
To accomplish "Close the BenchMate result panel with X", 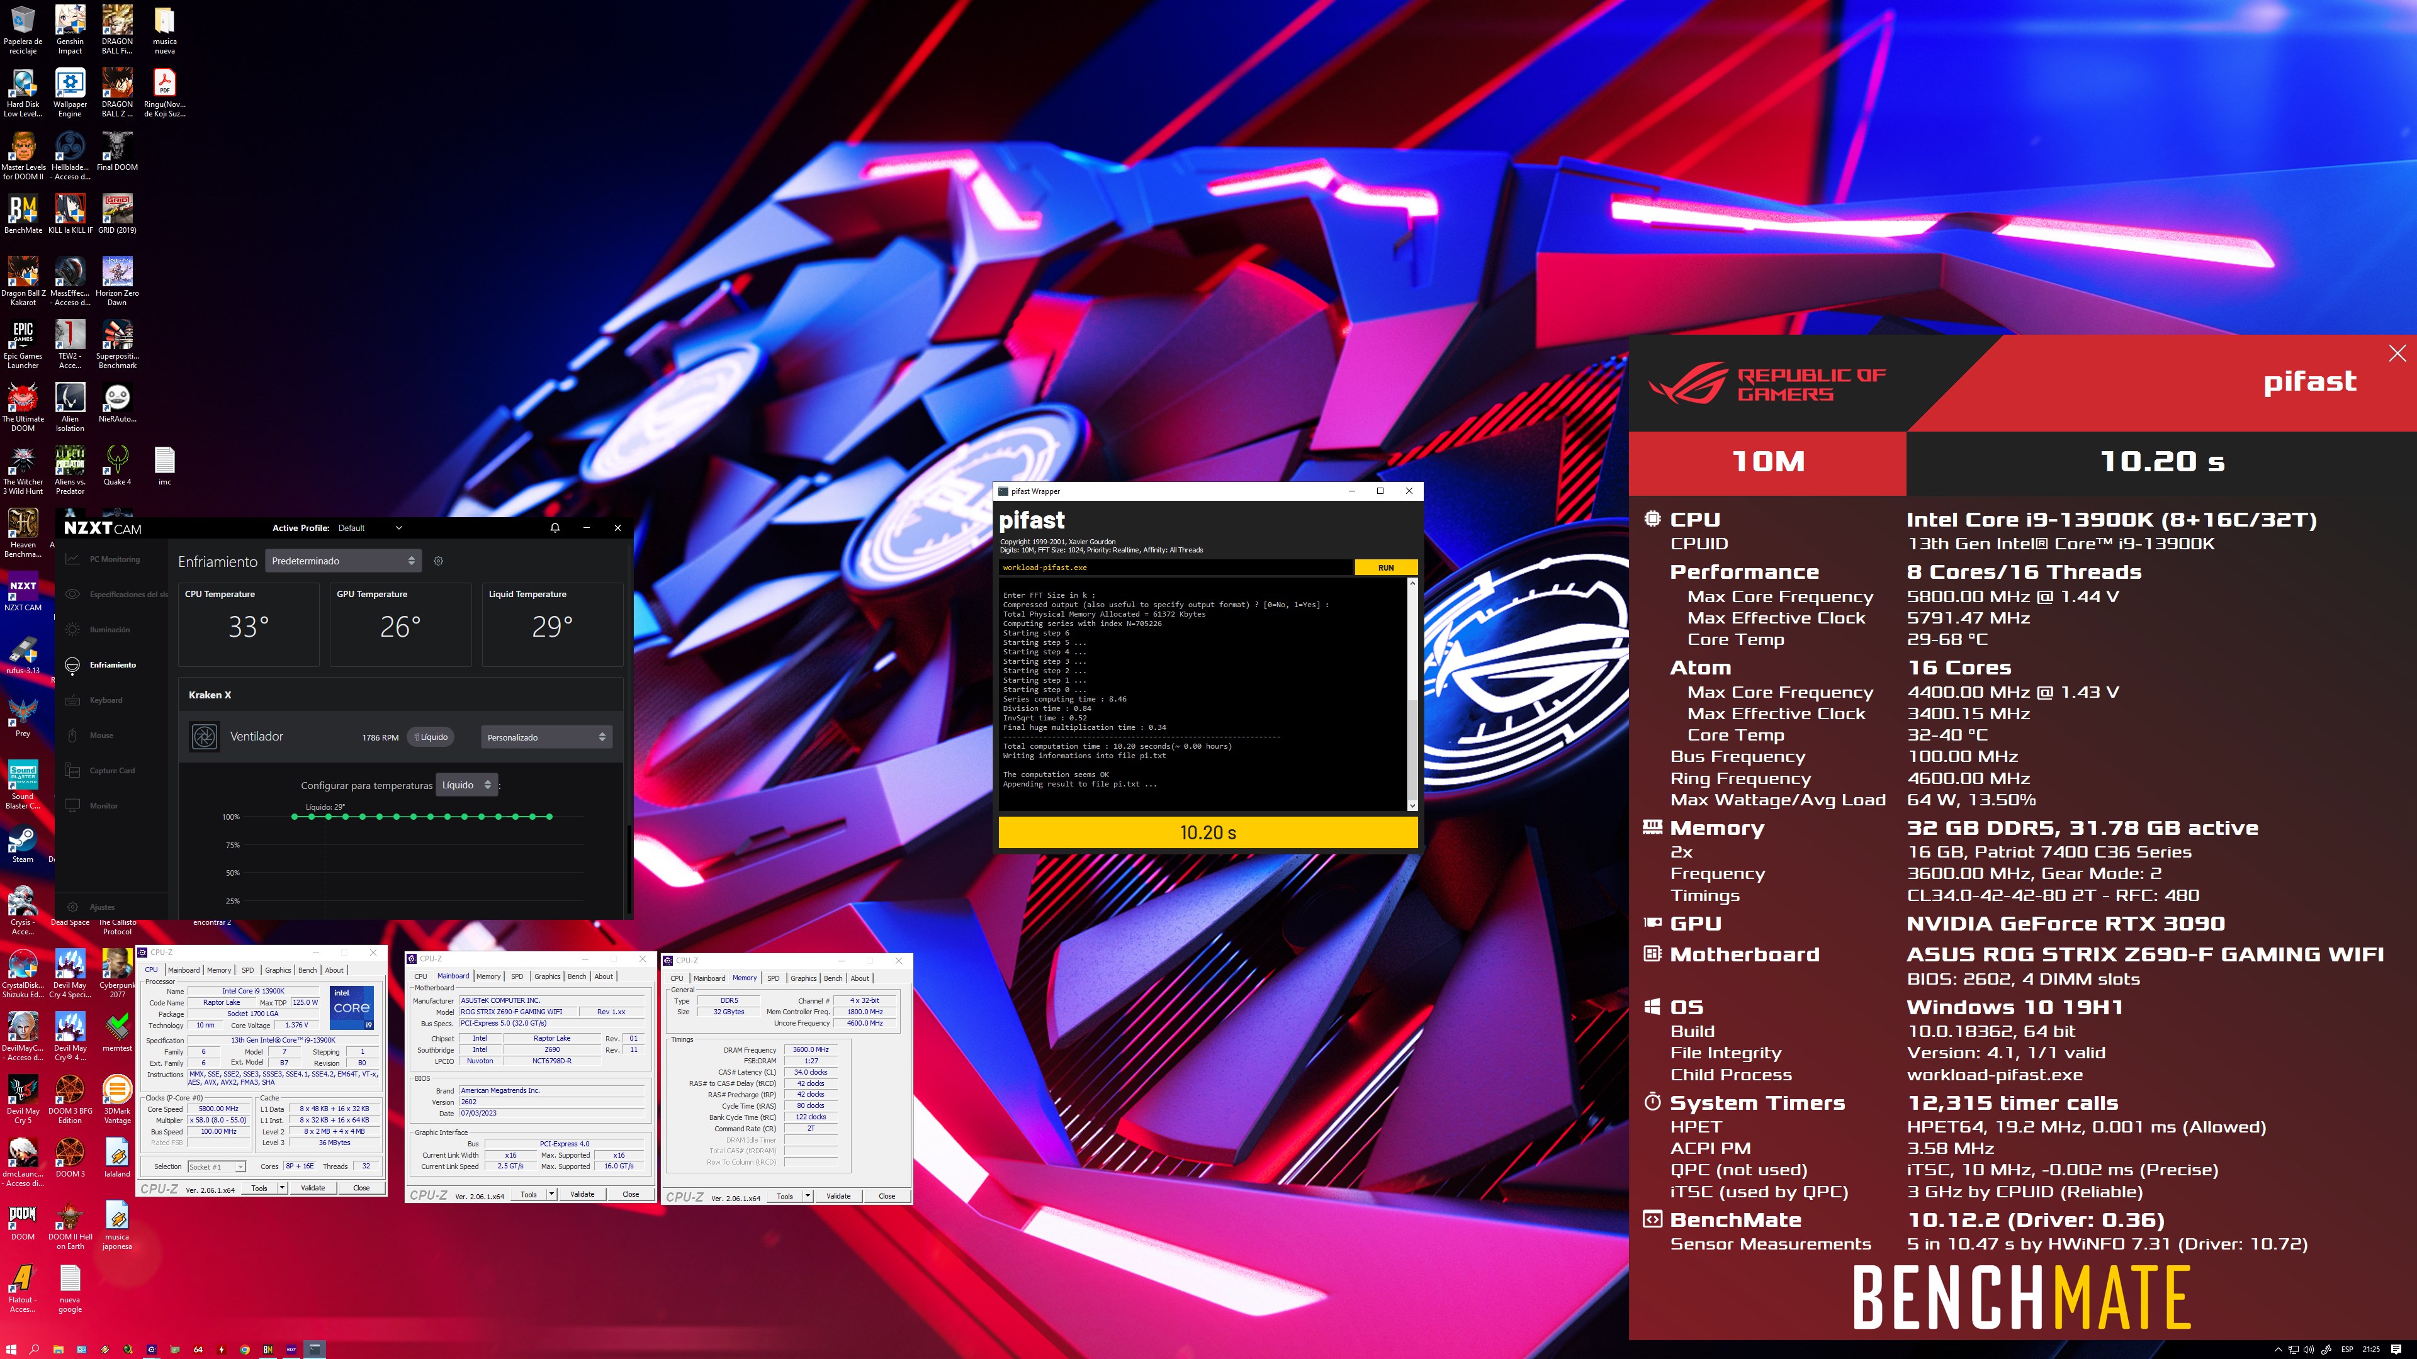I will [x=2397, y=354].
